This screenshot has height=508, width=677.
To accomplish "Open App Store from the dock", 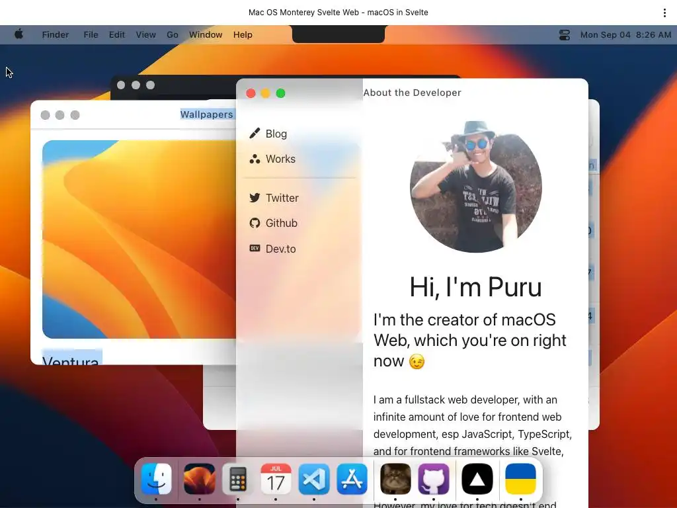I will (x=352, y=479).
